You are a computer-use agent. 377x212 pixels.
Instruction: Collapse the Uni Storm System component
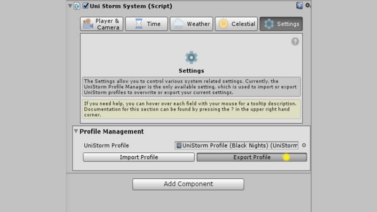[x=70, y=6]
